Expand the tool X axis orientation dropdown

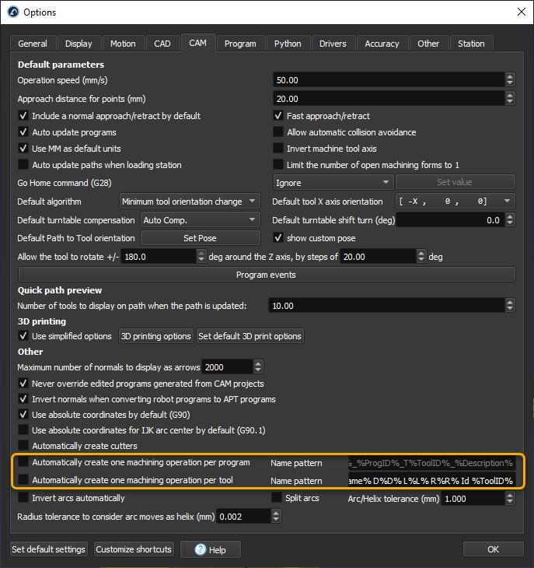pos(452,202)
